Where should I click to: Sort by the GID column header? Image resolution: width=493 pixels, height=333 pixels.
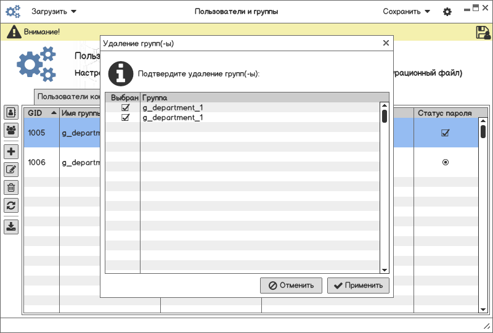click(x=41, y=113)
